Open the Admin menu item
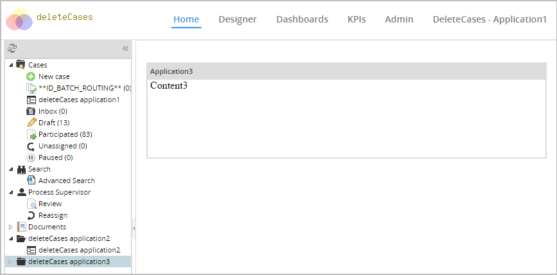 pos(399,19)
